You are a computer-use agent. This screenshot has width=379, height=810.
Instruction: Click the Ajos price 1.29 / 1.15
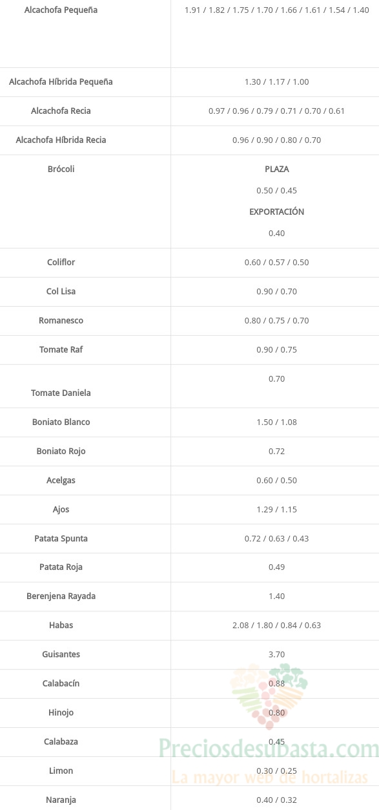[x=276, y=509]
